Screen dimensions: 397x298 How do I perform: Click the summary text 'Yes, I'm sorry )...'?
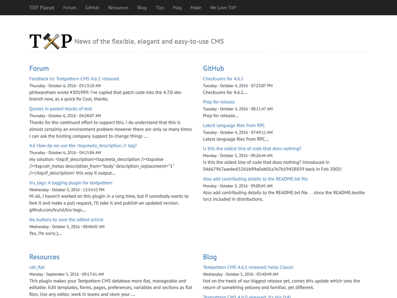(x=45, y=233)
